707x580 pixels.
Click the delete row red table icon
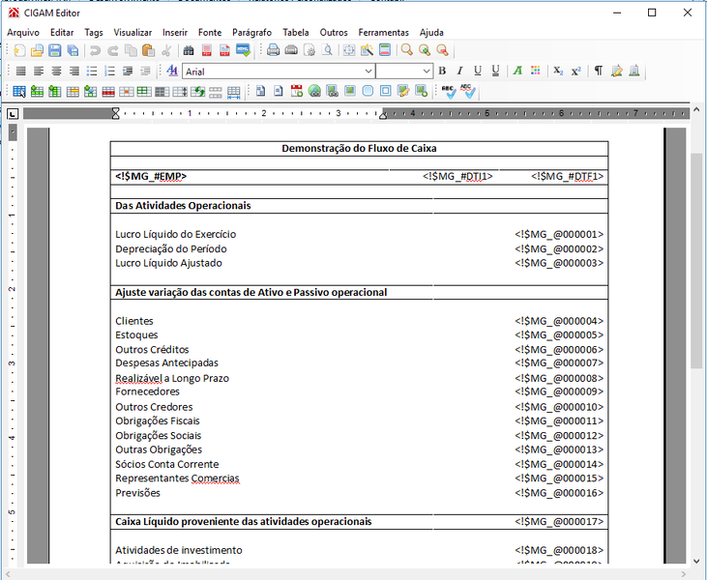click(108, 92)
